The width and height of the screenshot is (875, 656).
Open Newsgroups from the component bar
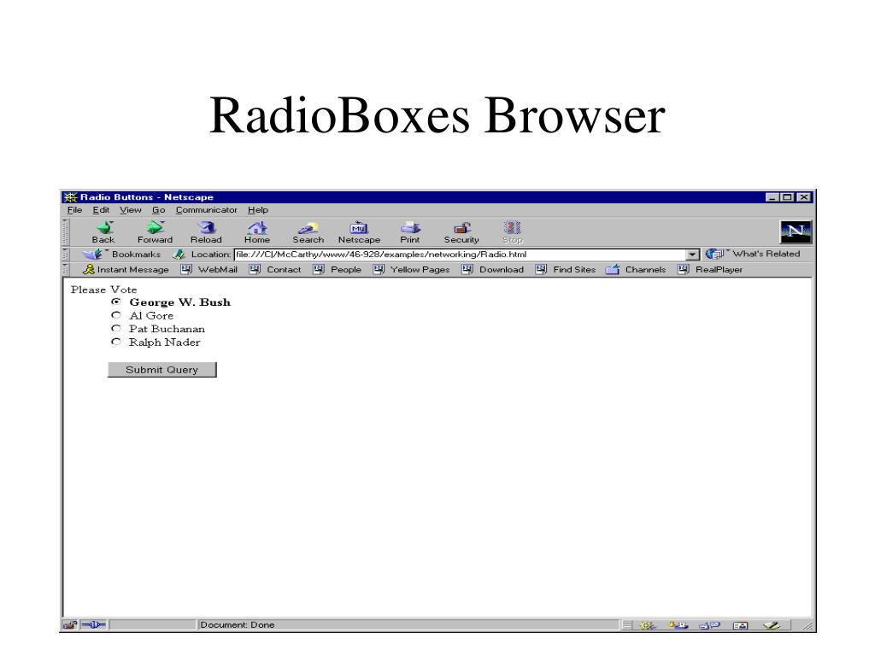pos(710,625)
